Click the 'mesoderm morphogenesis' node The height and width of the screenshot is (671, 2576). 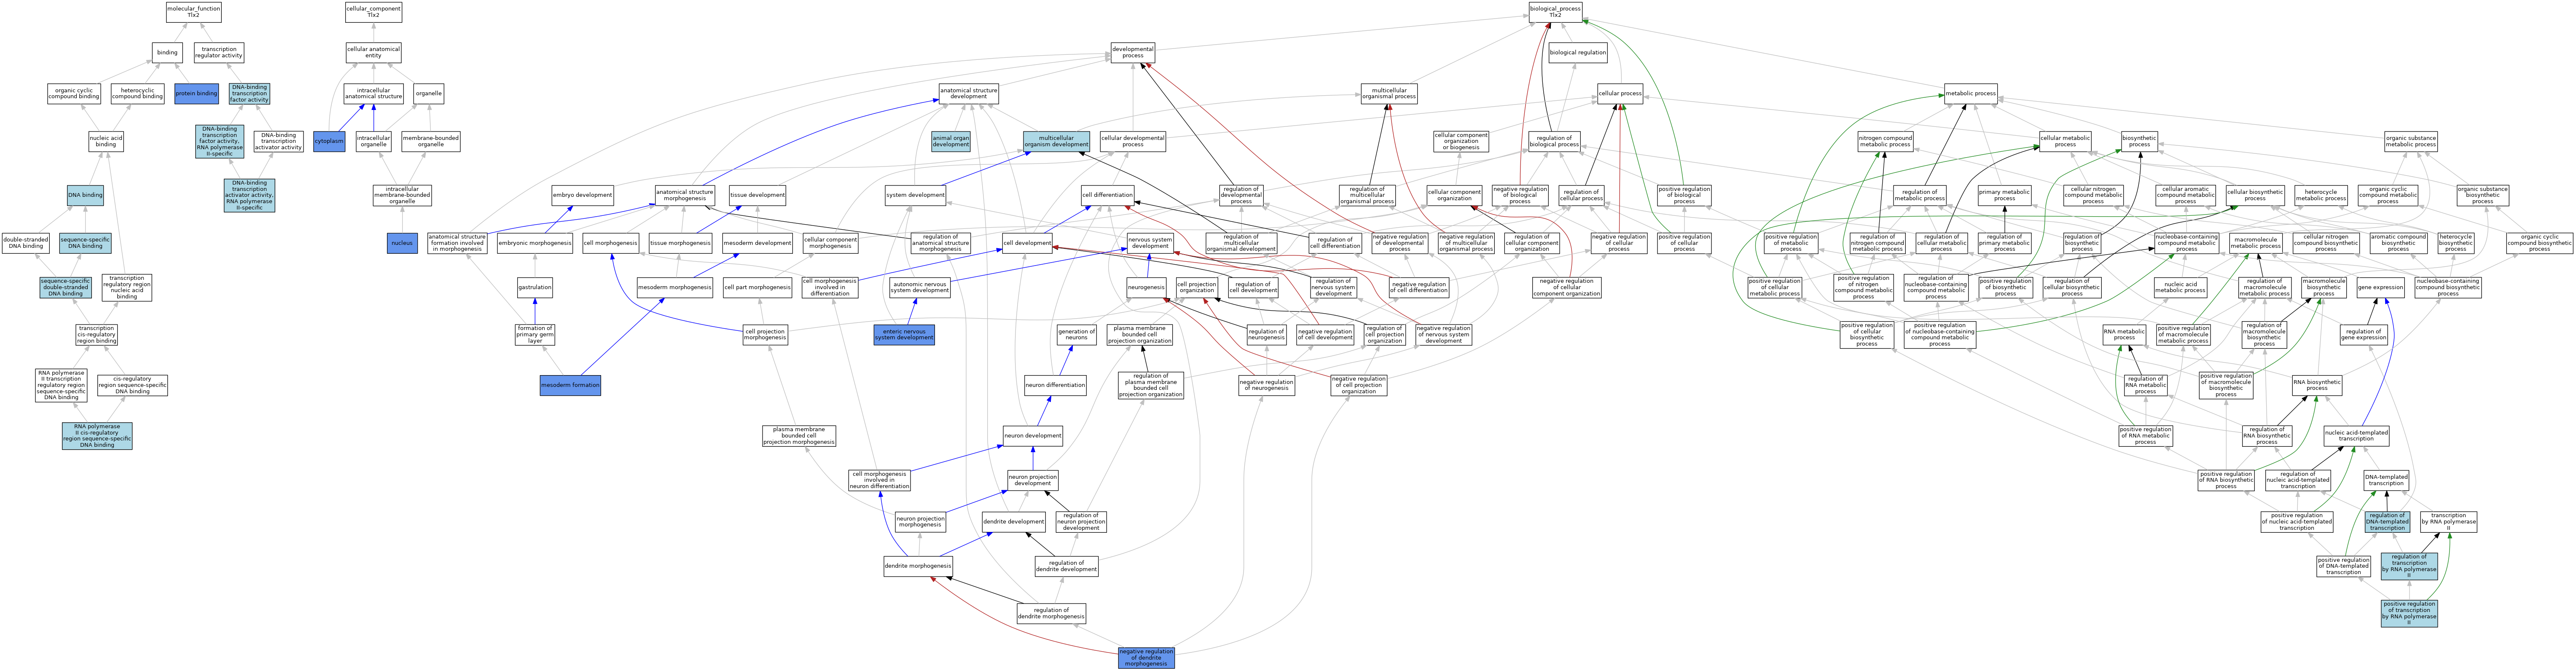click(x=675, y=287)
